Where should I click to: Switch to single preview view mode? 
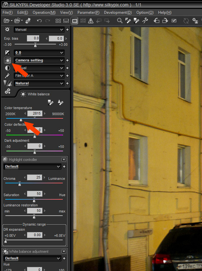click(74, 21)
